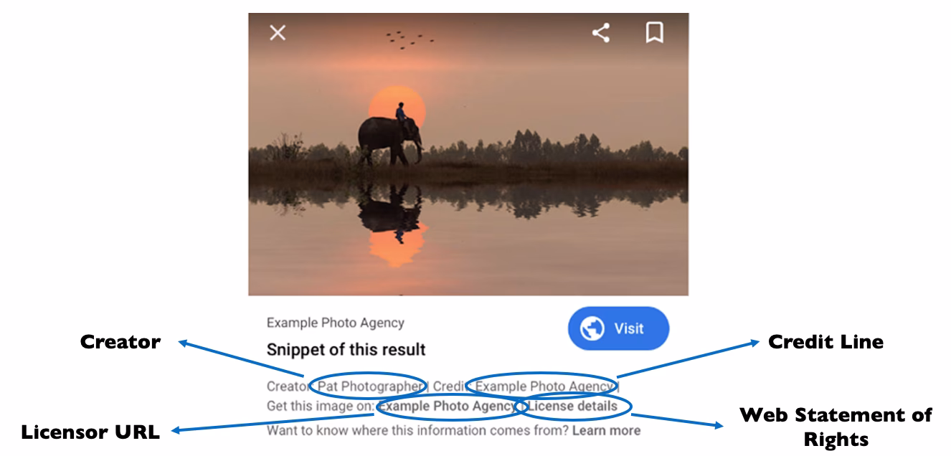Click the share icon above the image
The image size is (951, 456).
[601, 32]
